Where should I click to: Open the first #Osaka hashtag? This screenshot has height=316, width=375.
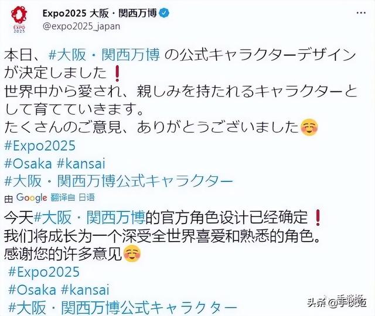click(x=28, y=164)
